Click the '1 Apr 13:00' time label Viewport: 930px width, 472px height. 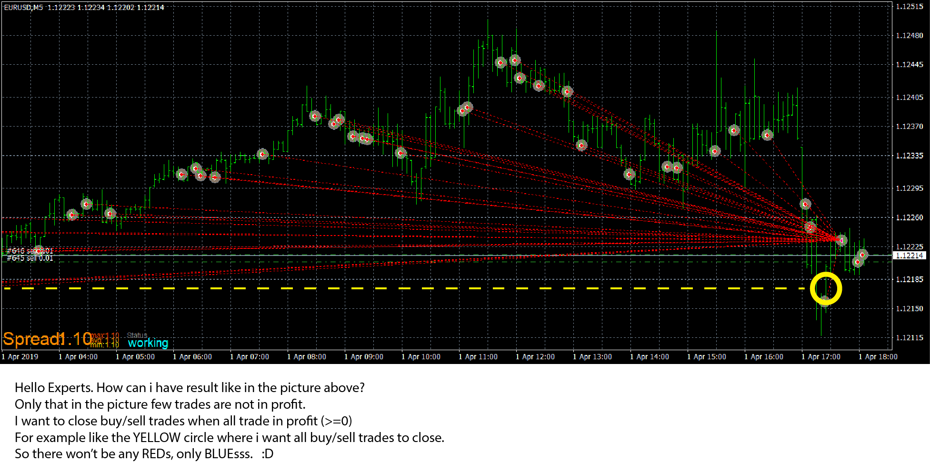(x=592, y=356)
